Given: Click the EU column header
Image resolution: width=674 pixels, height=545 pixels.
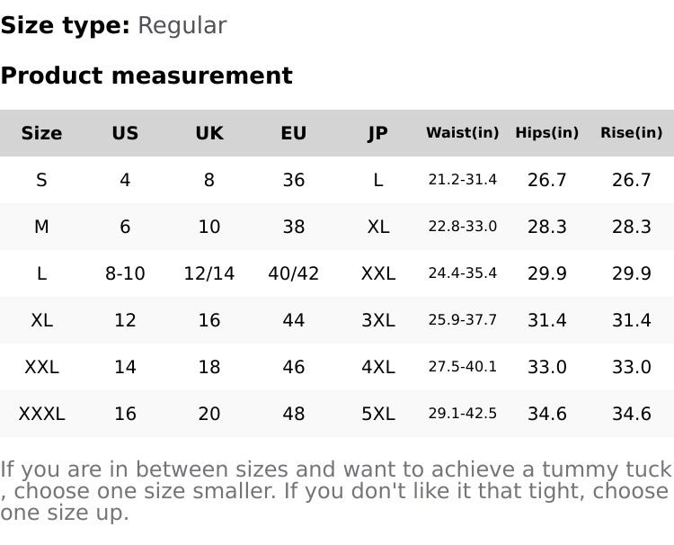Looking at the screenshot, I should (294, 133).
